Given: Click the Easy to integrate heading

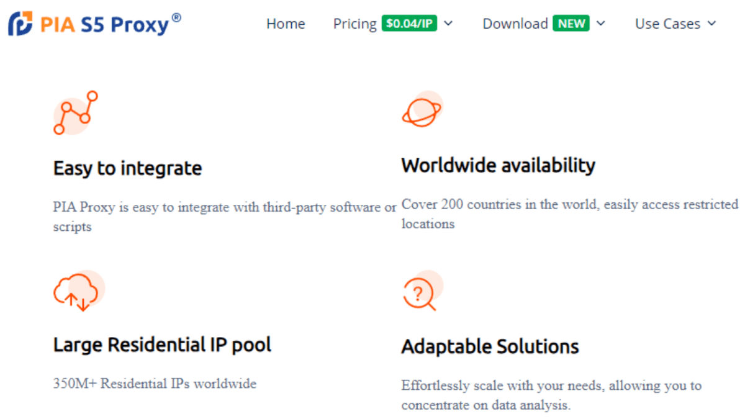Looking at the screenshot, I should pyautogui.click(x=127, y=168).
